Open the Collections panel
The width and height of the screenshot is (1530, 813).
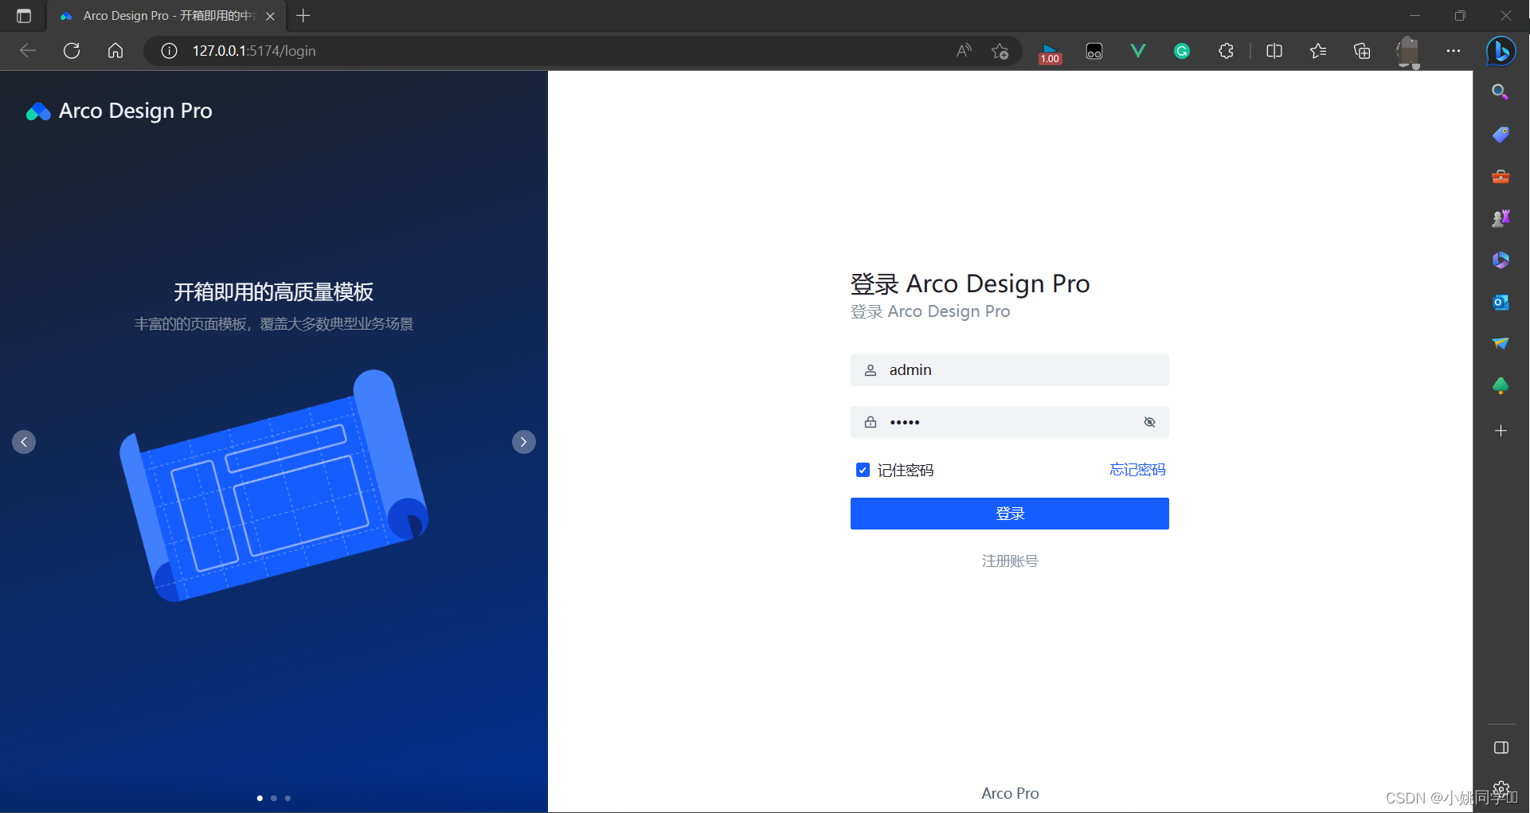(x=1362, y=50)
